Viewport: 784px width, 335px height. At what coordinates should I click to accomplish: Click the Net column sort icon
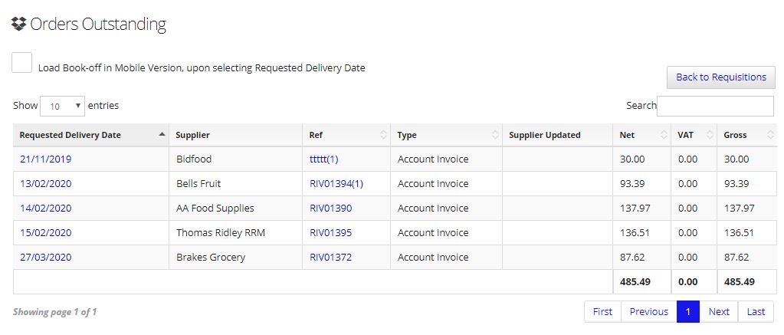664,135
